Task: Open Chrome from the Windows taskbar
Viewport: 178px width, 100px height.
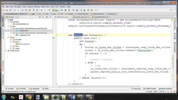Action: (x=29, y=97)
